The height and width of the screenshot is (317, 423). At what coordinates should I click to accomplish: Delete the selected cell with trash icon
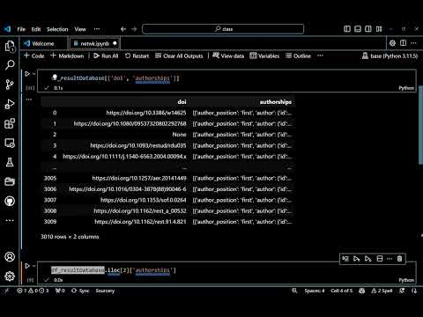[x=399, y=259]
